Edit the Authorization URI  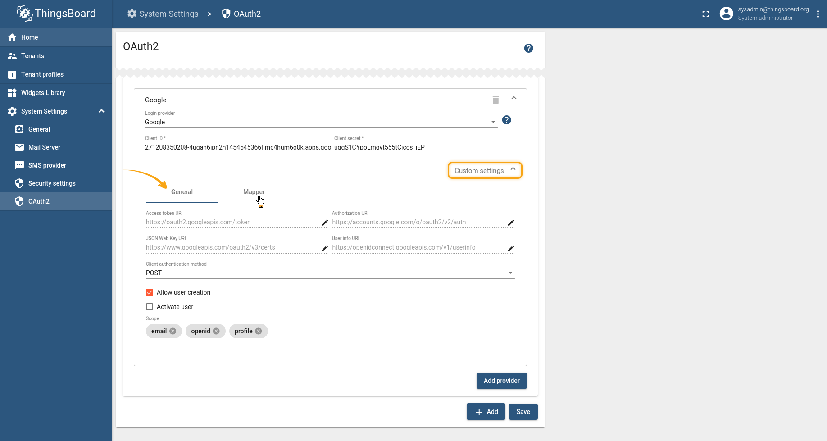tap(511, 223)
